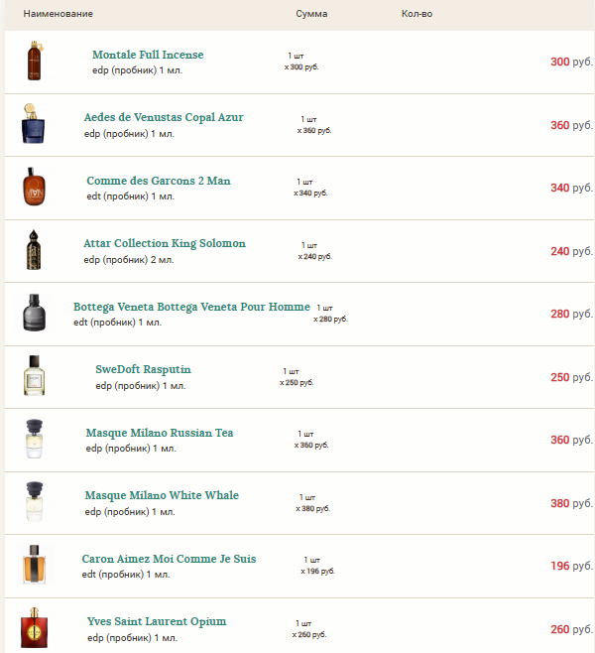Open the SweDoft Rasputin product link
The image size is (595, 653).
click(x=143, y=370)
